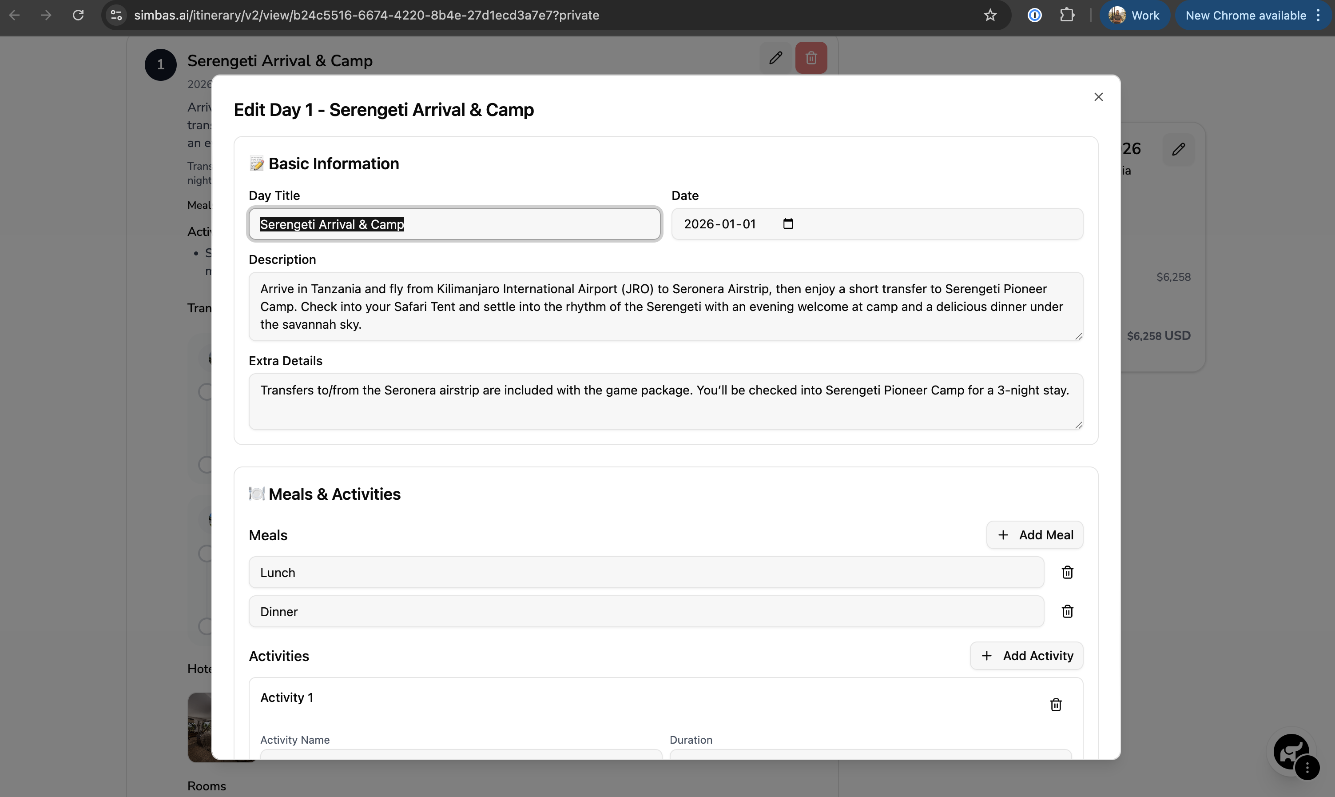Screen dimensions: 1335x797
Task: Close the Edit Day 1 dialog
Action: click(x=1098, y=97)
